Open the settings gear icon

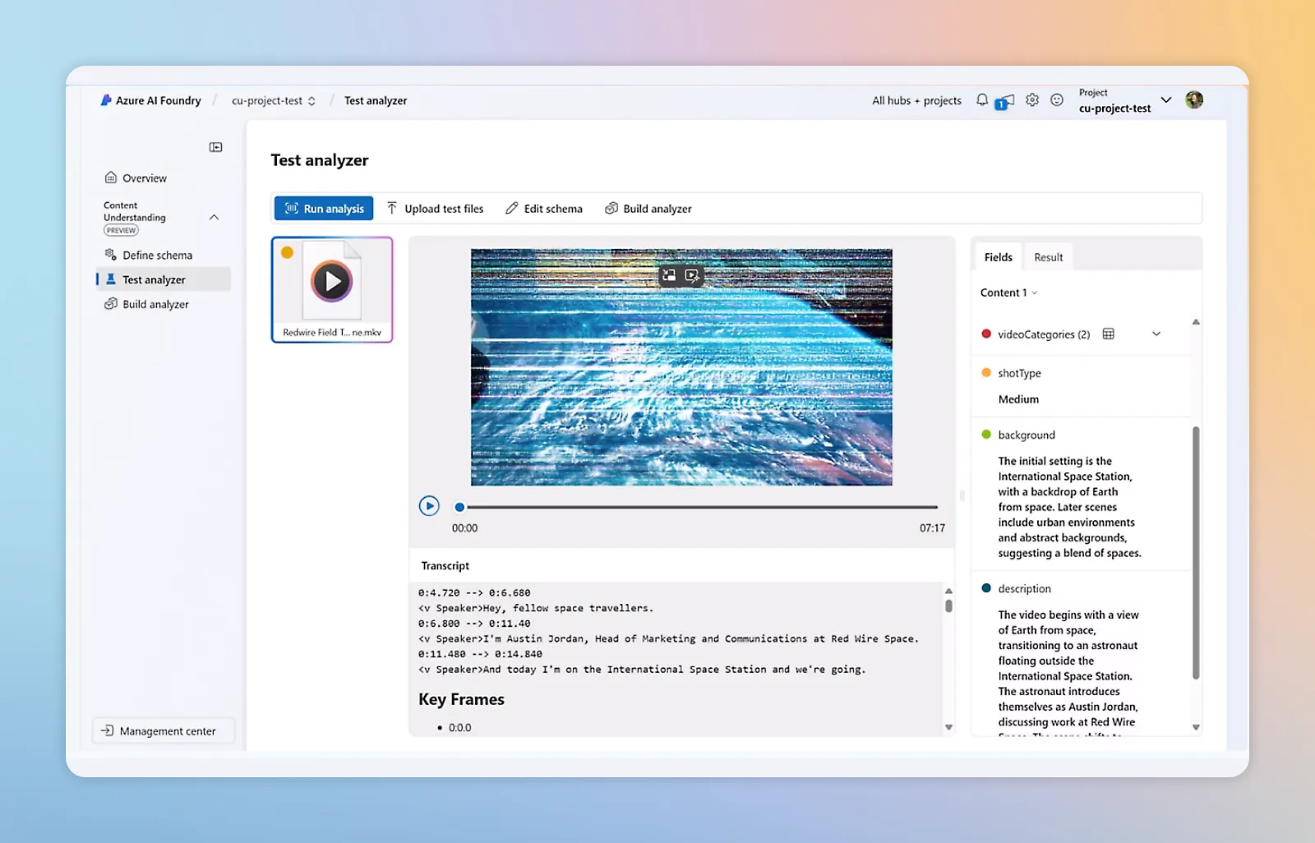1032,100
